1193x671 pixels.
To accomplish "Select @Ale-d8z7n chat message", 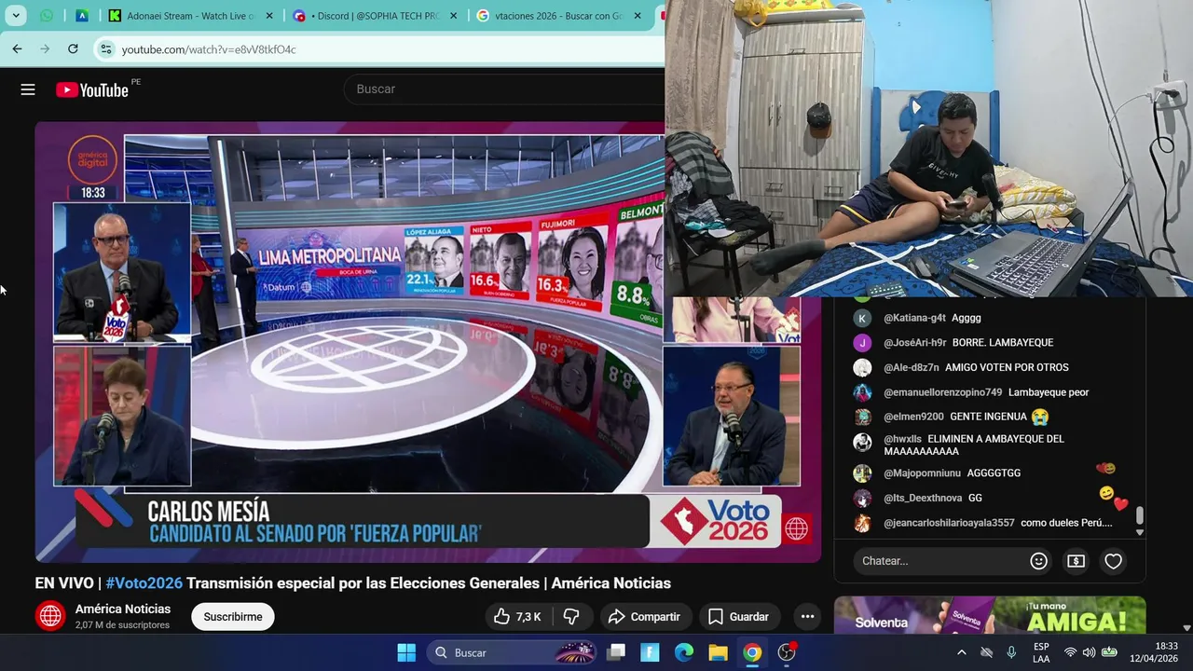I will tap(989, 367).
